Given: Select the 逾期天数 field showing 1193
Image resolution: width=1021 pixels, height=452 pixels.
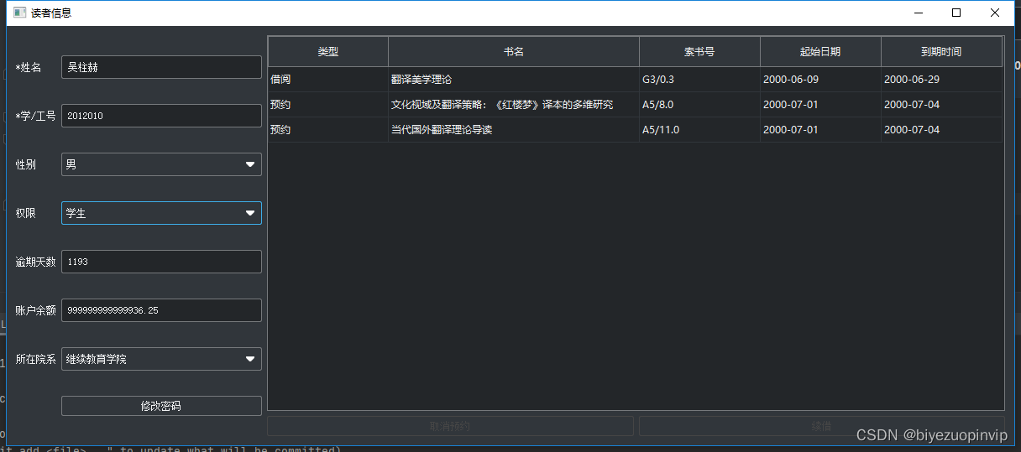Looking at the screenshot, I should click(x=161, y=262).
